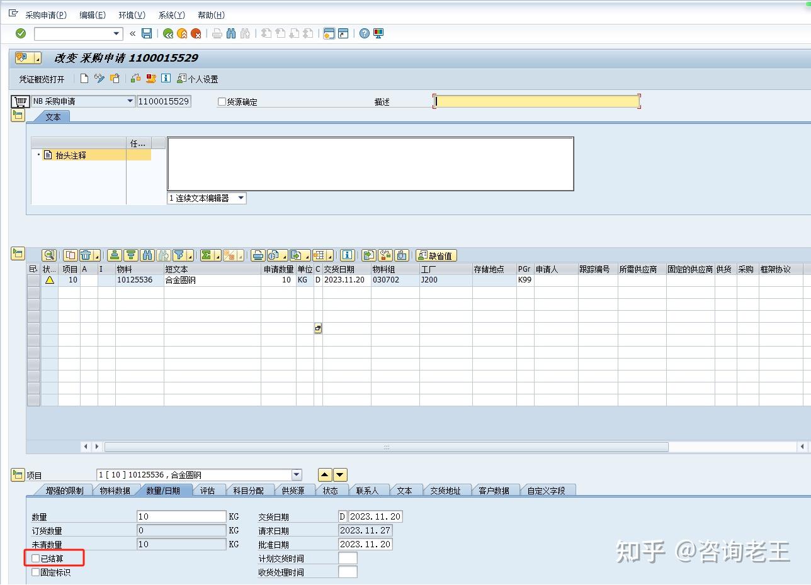The image size is (811, 585).
Task: Click the Other purchase requisition icon
Action: coord(115,79)
